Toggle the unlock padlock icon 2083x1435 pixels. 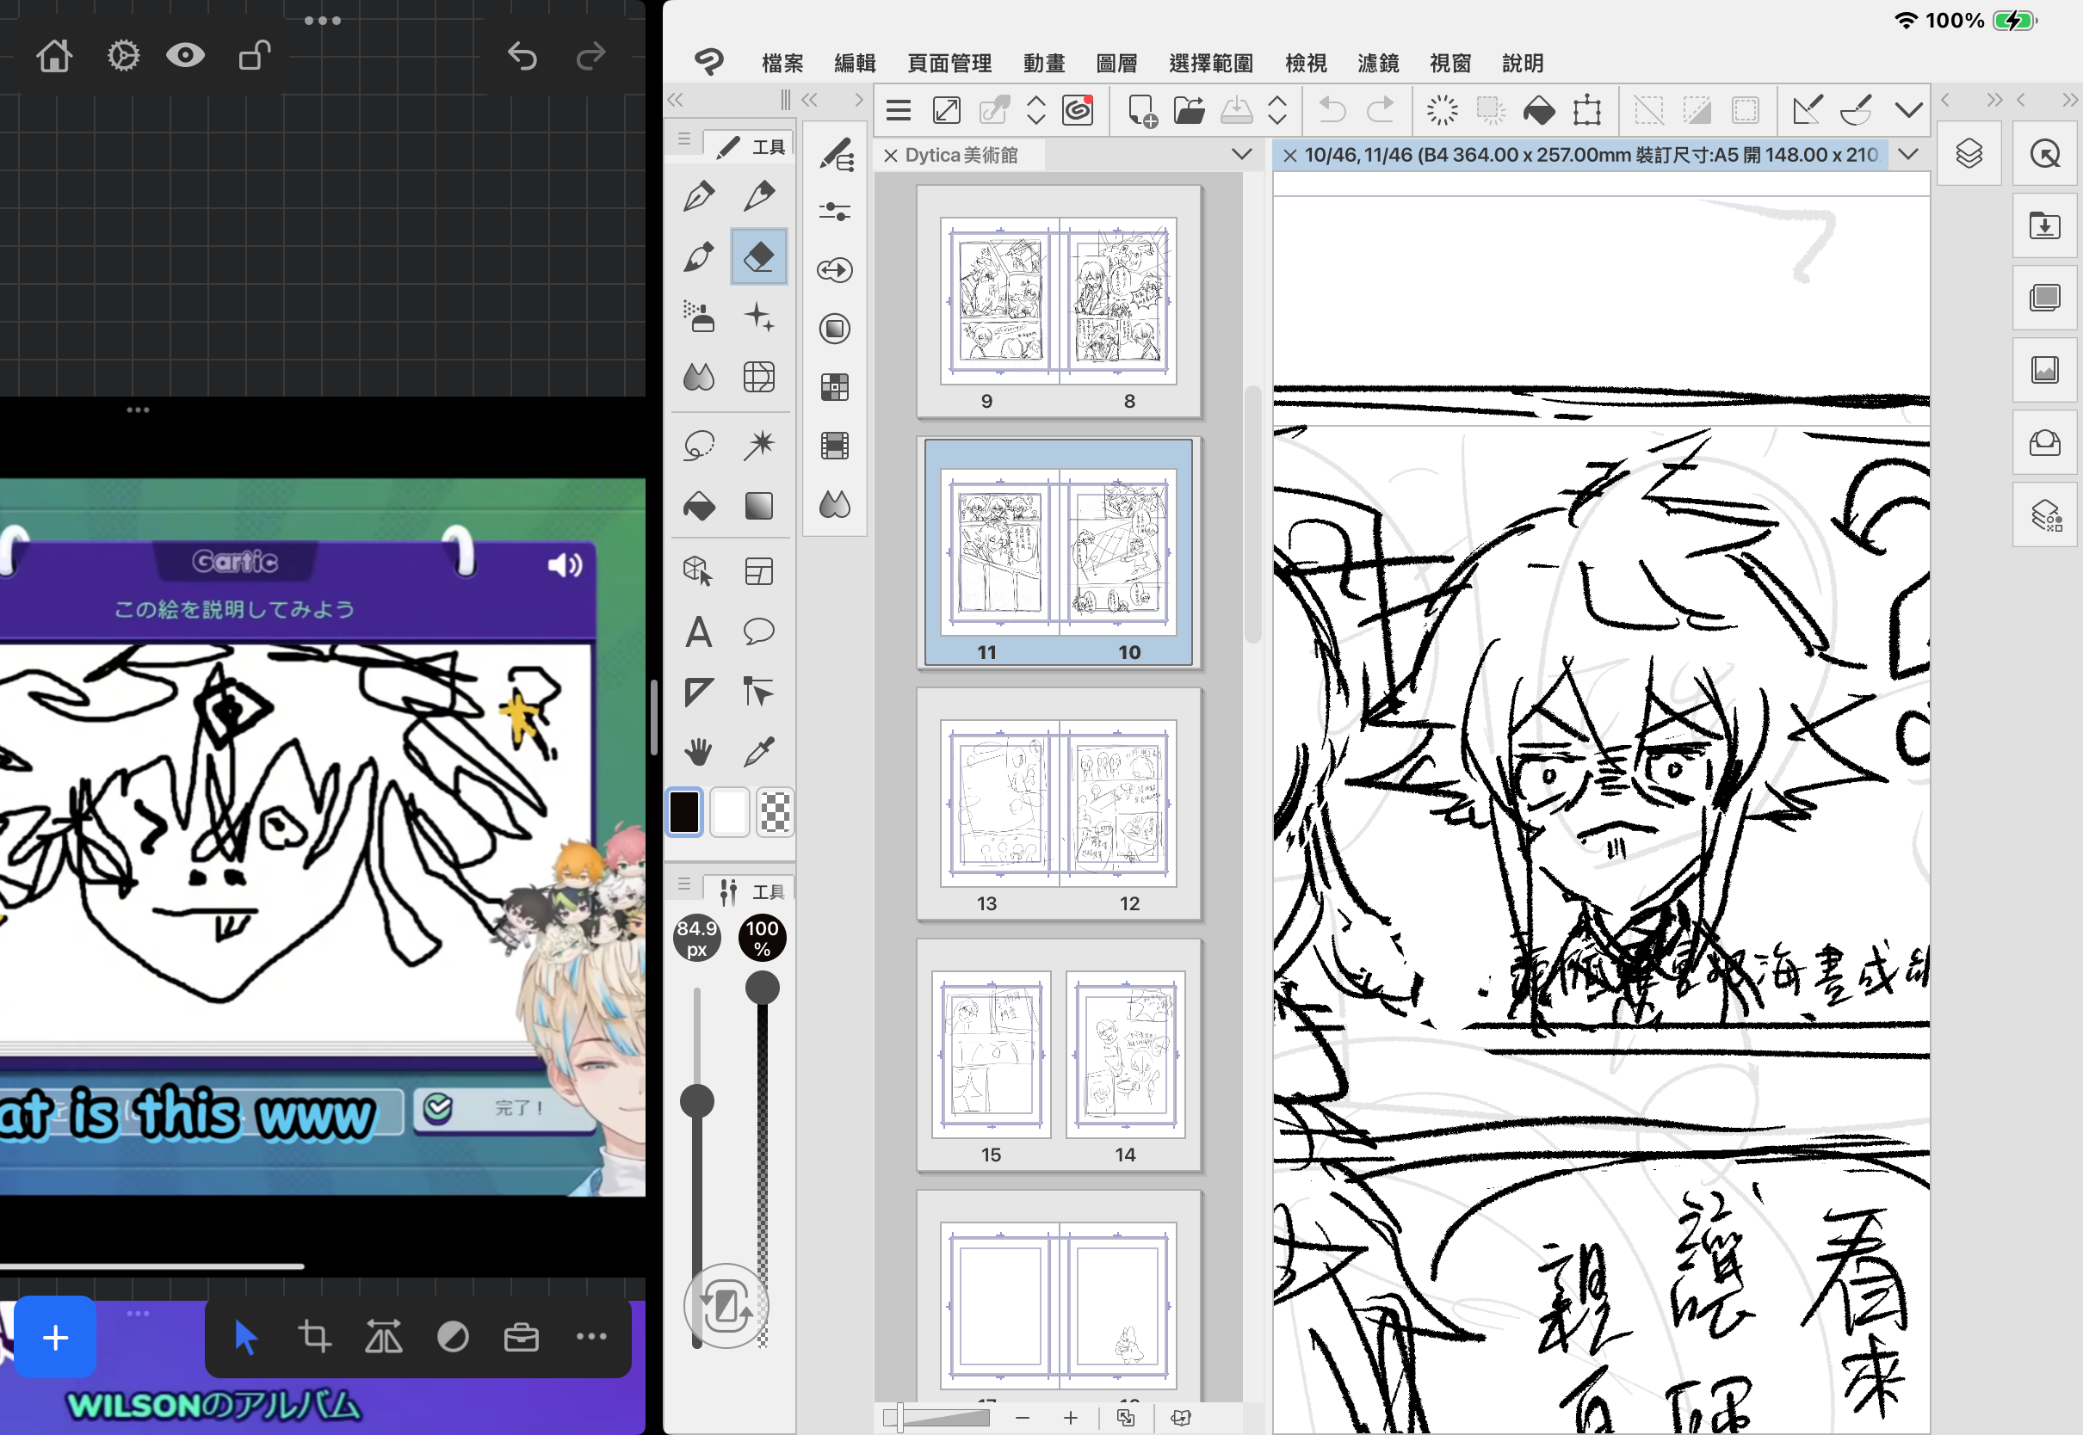coord(255,56)
